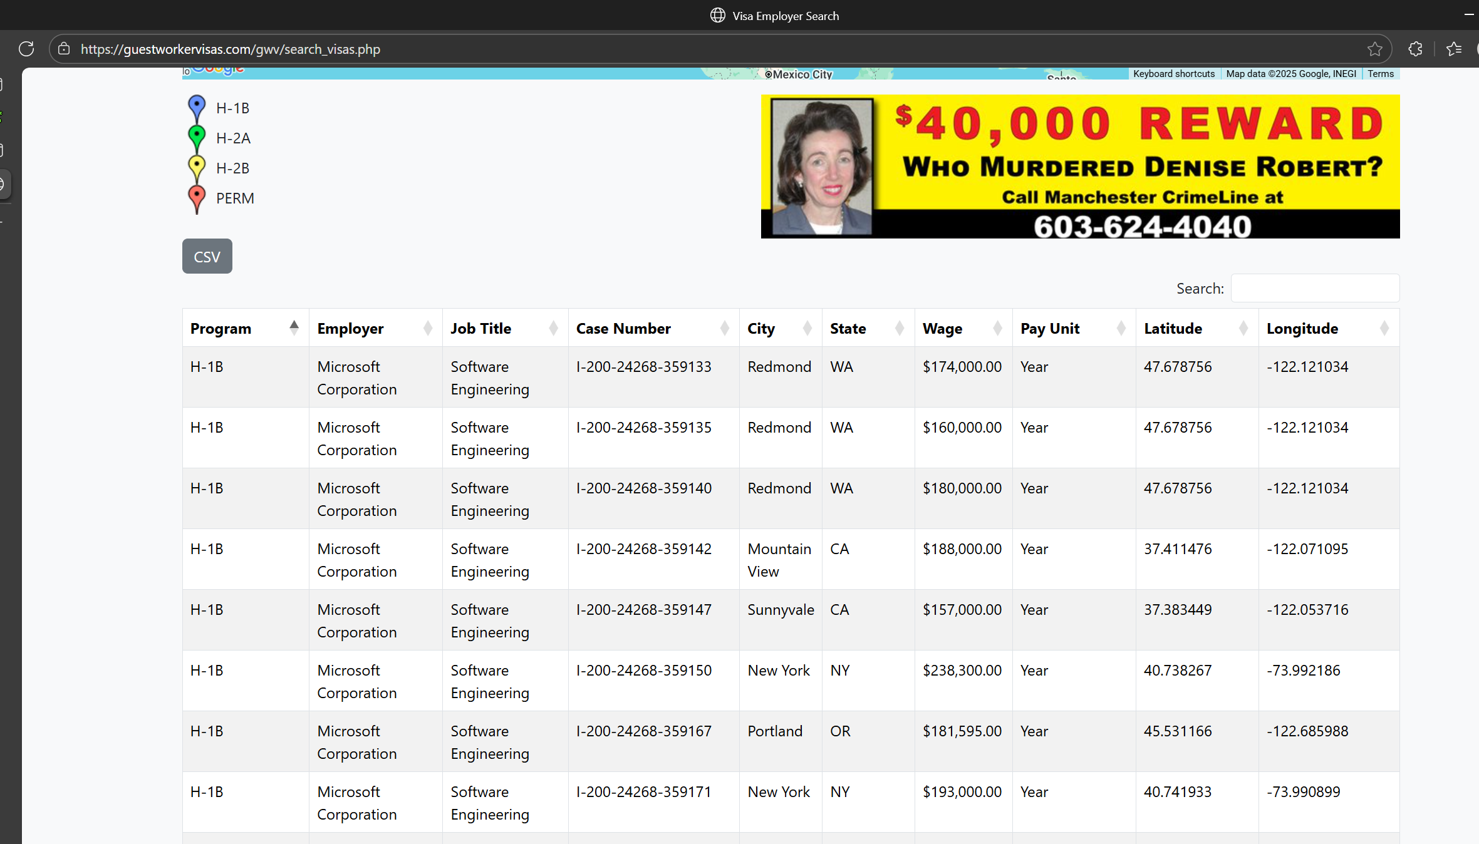Download results with the CSV button
The image size is (1479, 844).
click(x=207, y=256)
